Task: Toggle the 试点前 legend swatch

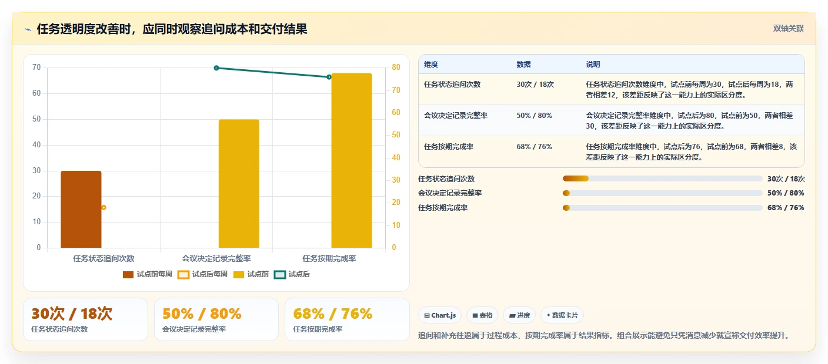Action: pyautogui.click(x=239, y=274)
